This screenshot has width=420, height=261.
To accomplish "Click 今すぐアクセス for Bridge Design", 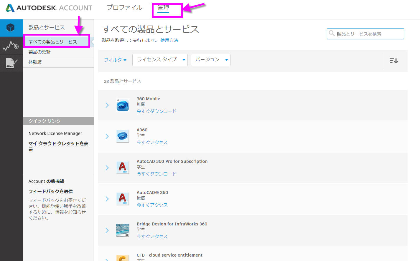I will (152, 236).
